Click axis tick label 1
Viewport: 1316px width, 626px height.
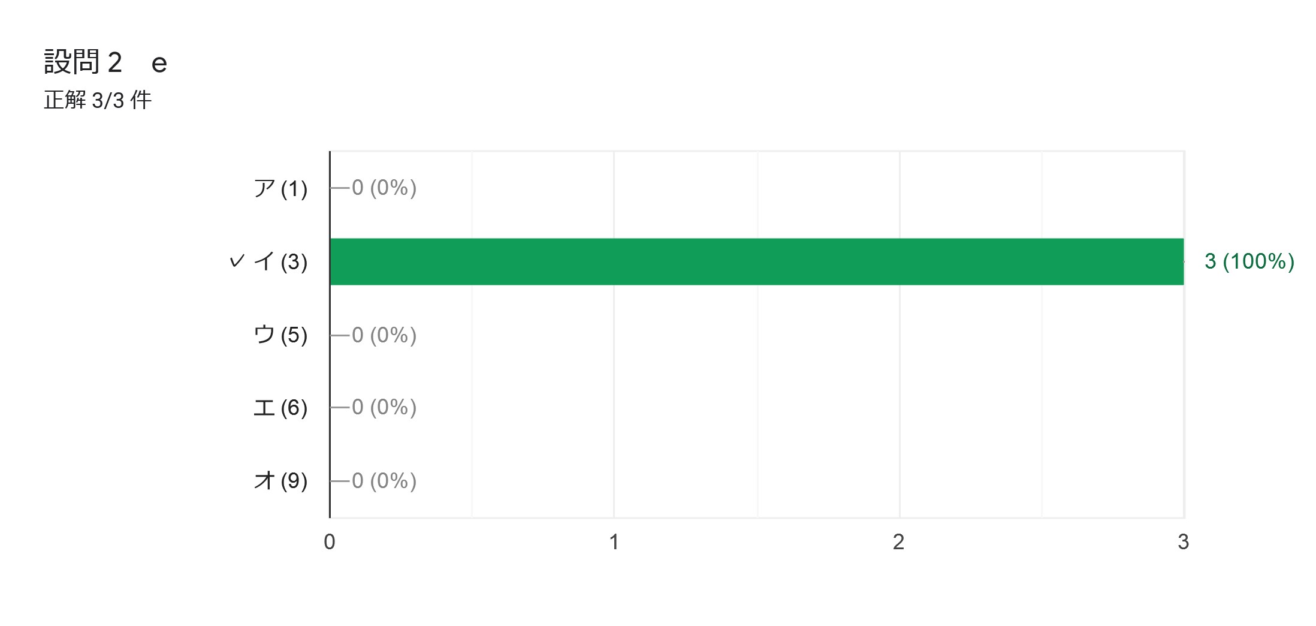tap(614, 542)
